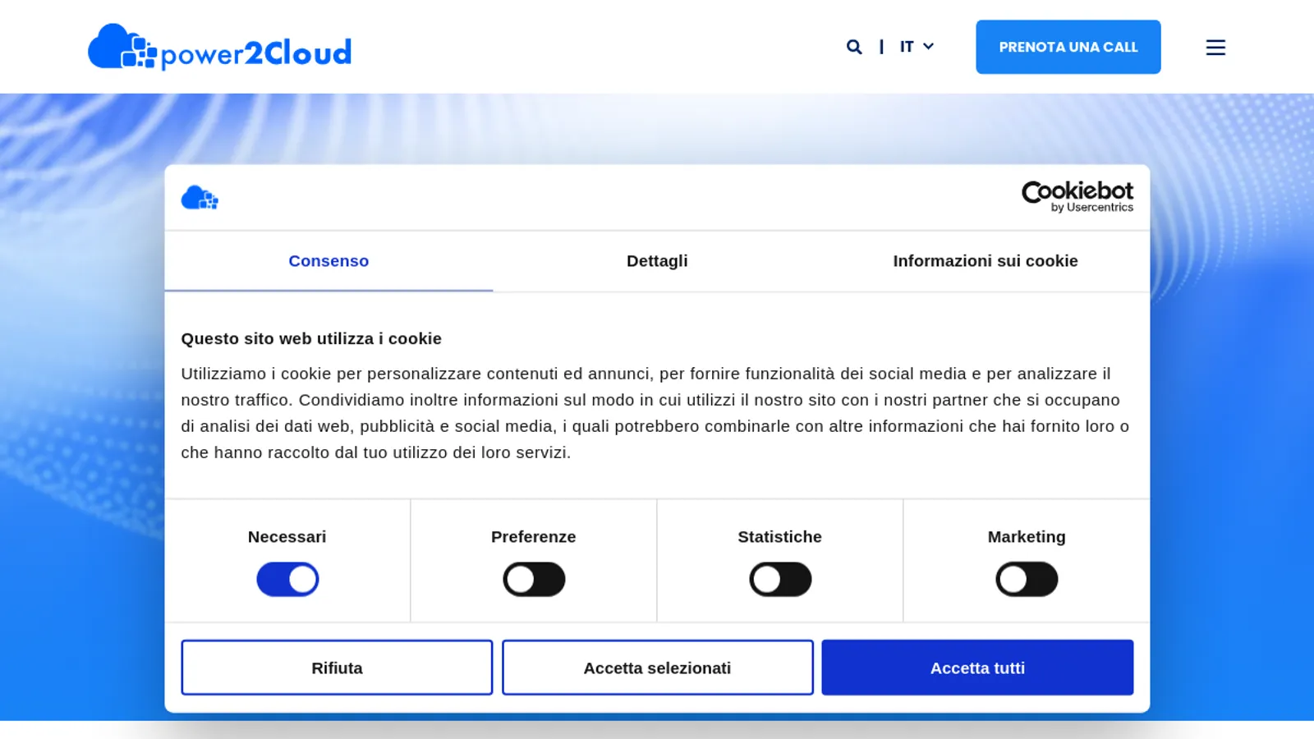
Task: Click Accetta selezionati button
Action: tap(658, 668)
